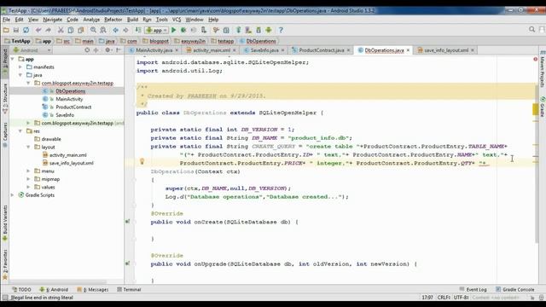Switch to MainActivity.java tab
546x307 pixels.
[154, 50]
